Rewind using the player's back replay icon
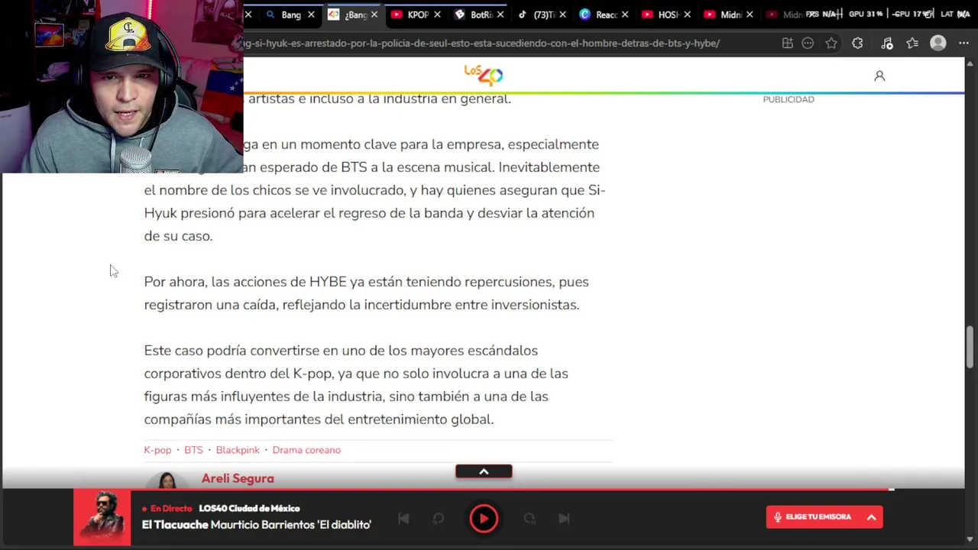Screen dimensions: 978x550 [x=438, y=519]
